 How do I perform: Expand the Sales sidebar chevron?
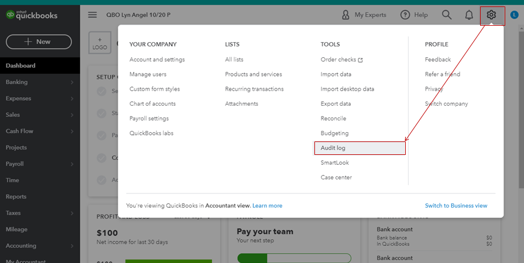tap(72, 115)
